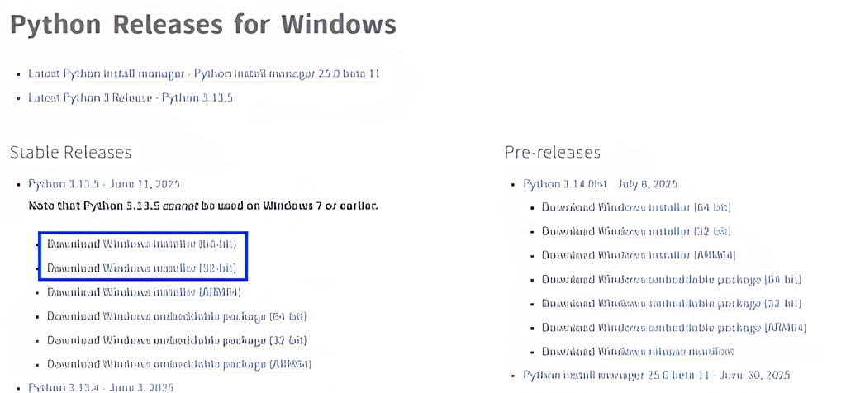Screen dimensions: 846x393
Task: Download pre-release embeddable package (32-bit)
Action: [671, 304]
